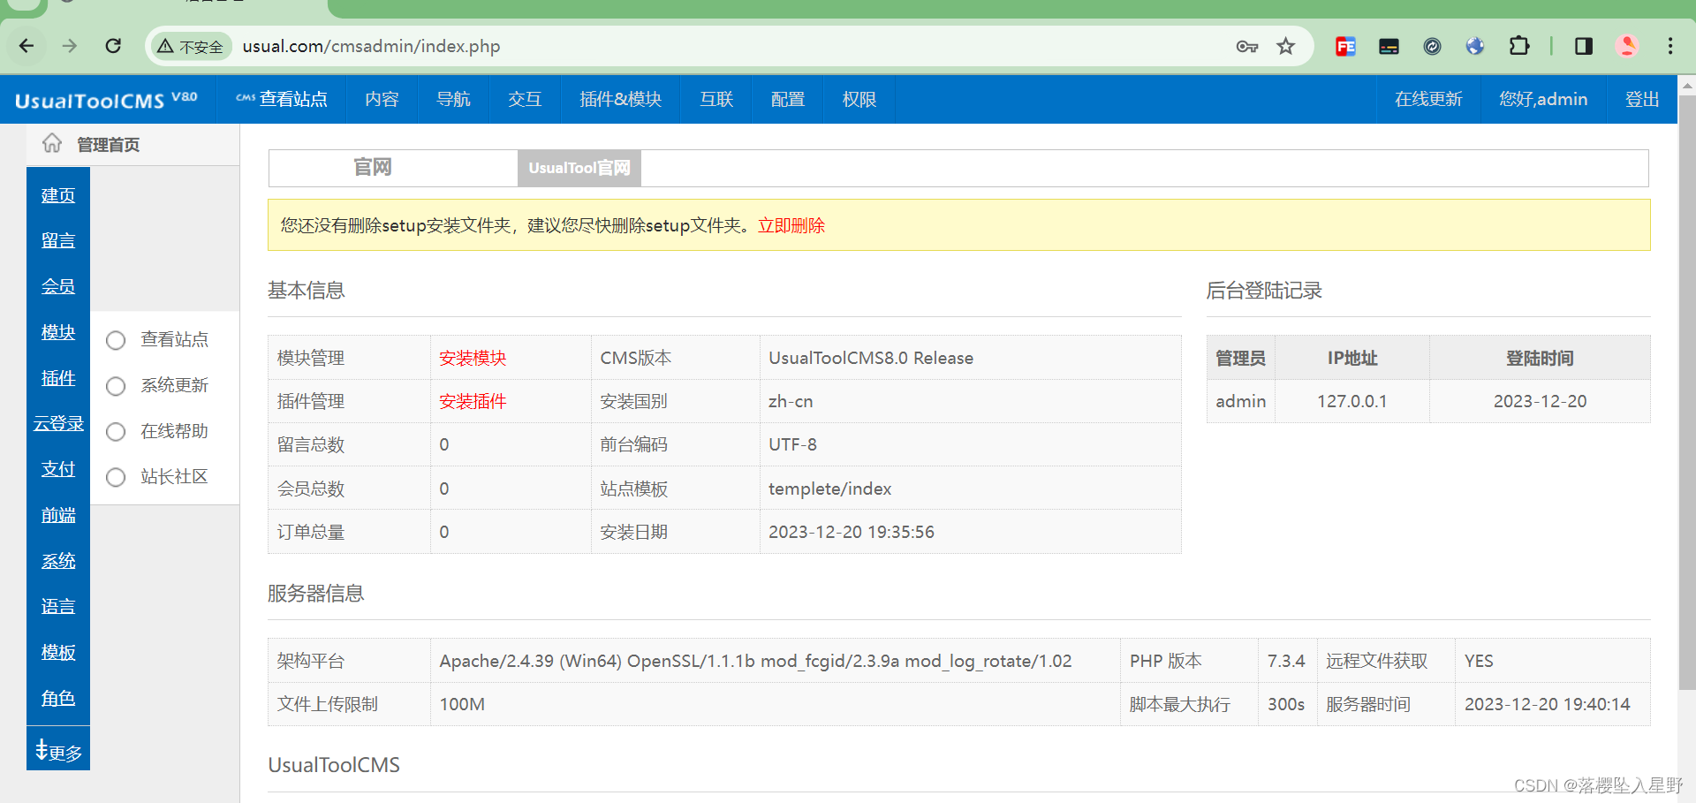Click the home icon beside 管理首页
The image size is (1696, 803).
tap(52, 143)
